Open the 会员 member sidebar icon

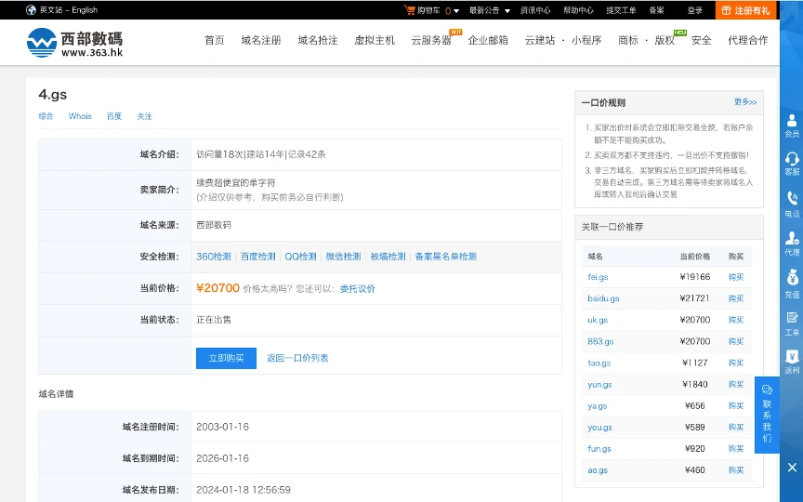[x=792, y=125]
